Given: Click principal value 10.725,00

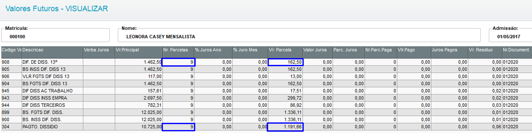Looking at the screenshot, I should (138, 127).
